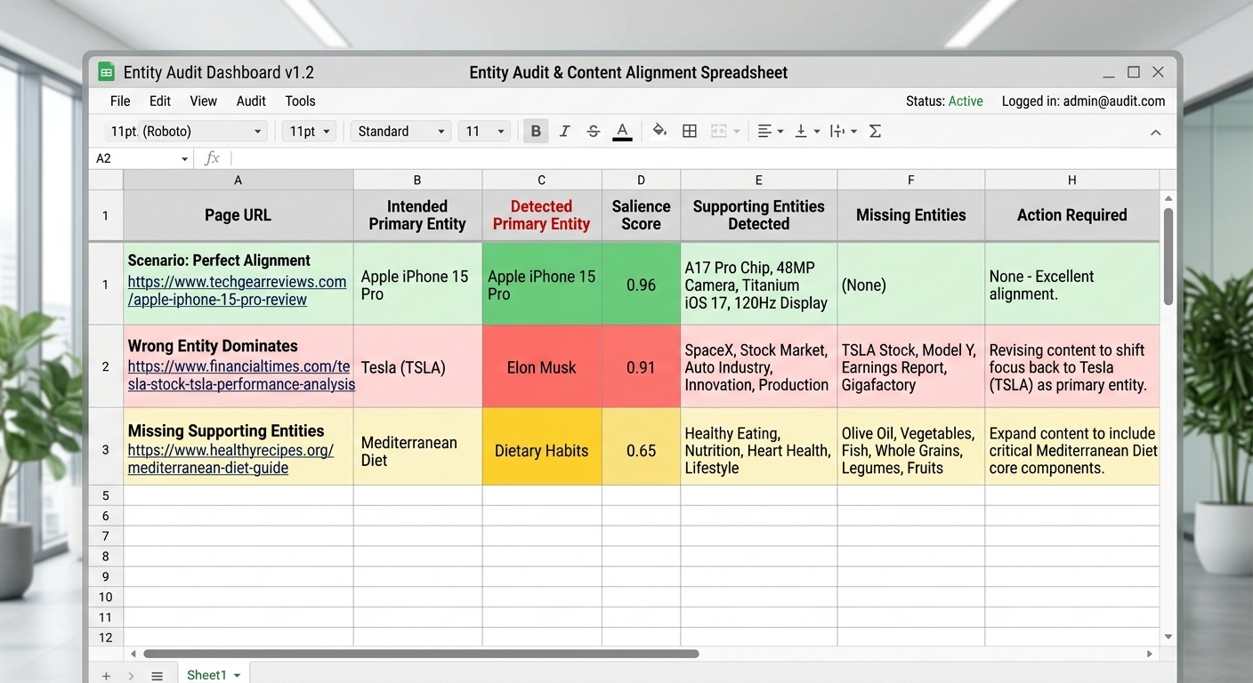
Task: Open the tesla-stock-performance-analysis link
Action: pos(238,375)
